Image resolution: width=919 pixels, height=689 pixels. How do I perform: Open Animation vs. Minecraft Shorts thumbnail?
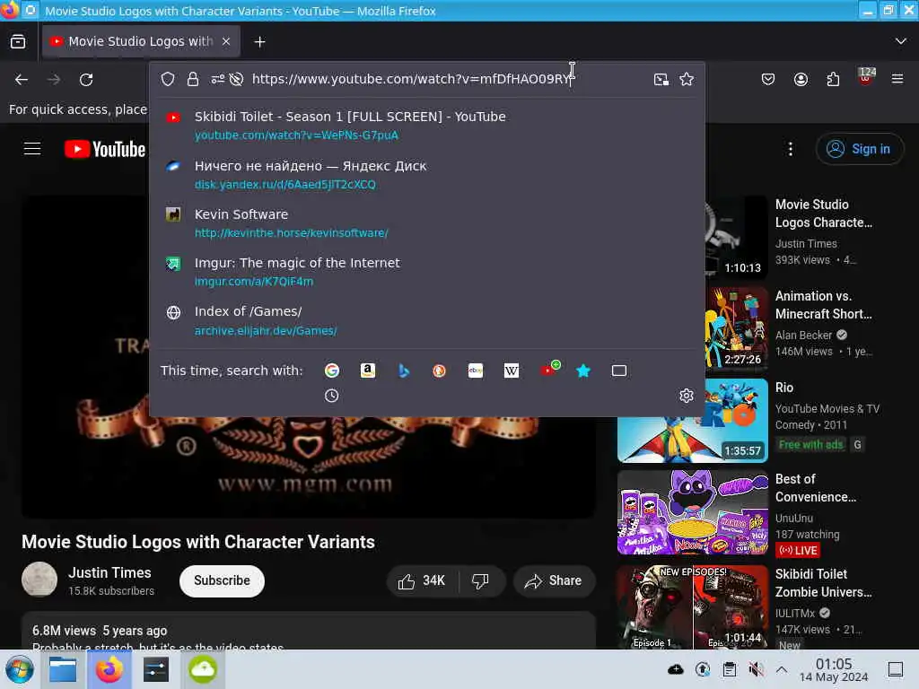point(736,328)
